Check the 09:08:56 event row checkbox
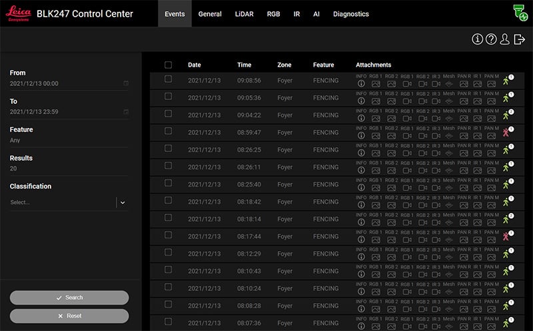 click(168, 79)
